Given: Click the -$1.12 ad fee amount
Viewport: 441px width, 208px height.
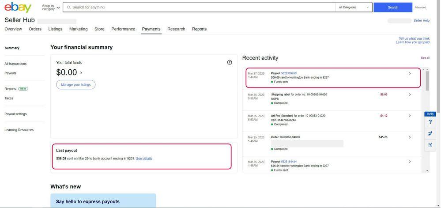Looking at the screenshot, I should click(x=383, y=116).
